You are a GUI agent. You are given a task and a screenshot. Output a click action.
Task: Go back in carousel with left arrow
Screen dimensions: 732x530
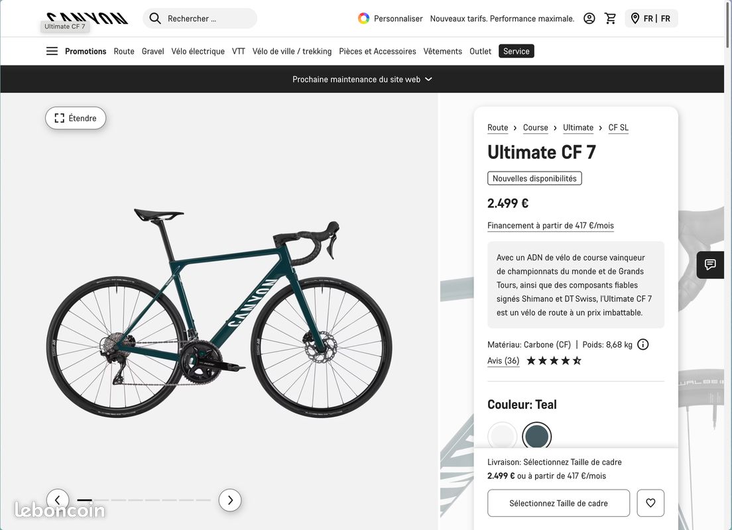tap(58, 500)
